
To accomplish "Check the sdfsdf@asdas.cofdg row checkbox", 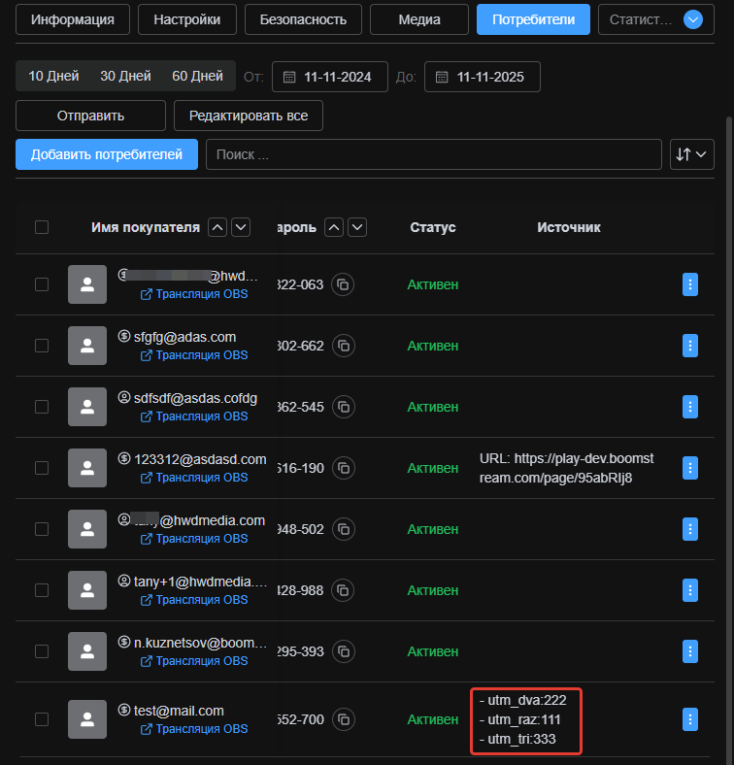I will tap(42, 407).
